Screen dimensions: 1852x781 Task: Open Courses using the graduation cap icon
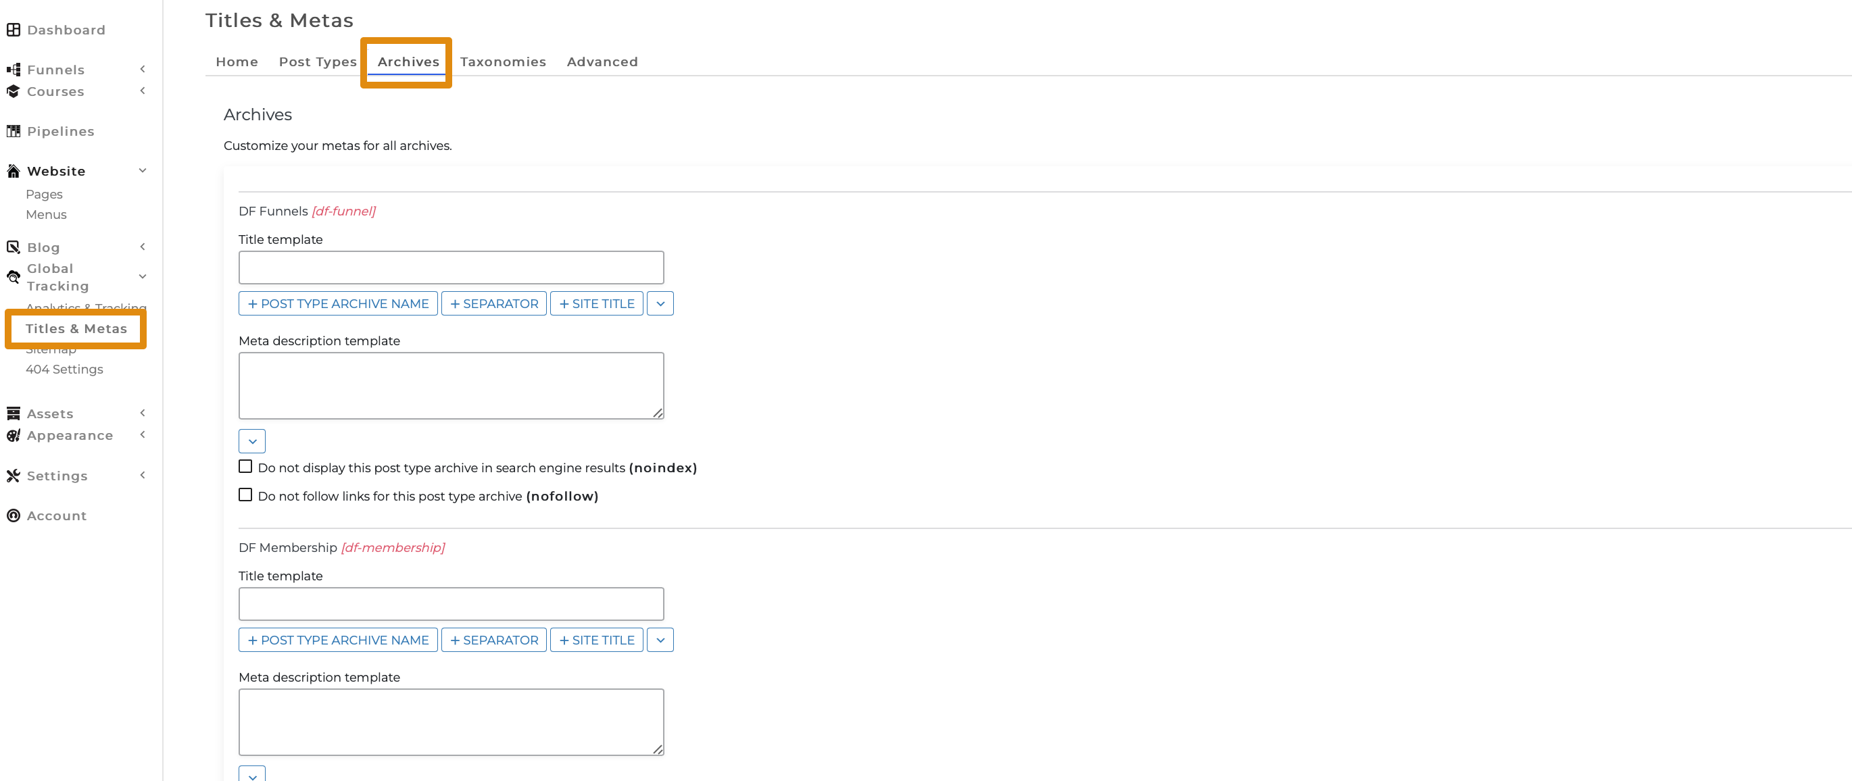pos(12,91)
